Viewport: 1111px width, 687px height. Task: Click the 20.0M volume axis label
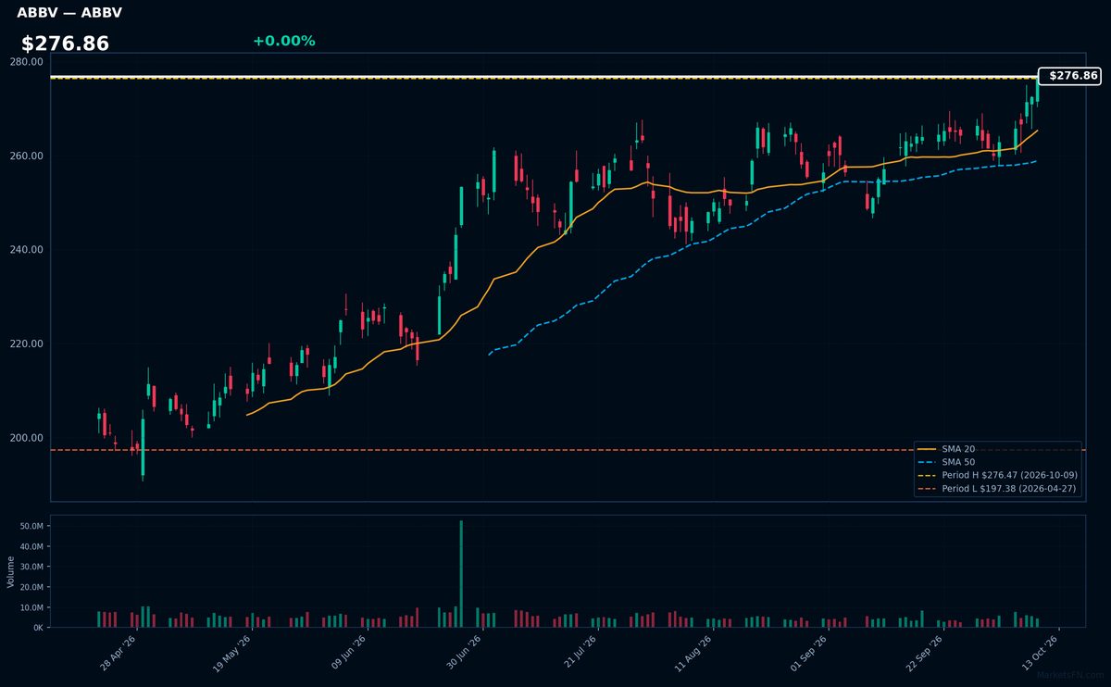(x=31, y=587)
